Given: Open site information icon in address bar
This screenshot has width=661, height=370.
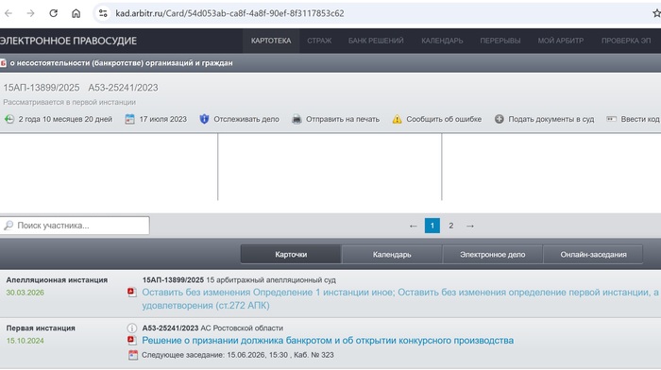Looking at the screenshot, I should click(x=103, y=13).
